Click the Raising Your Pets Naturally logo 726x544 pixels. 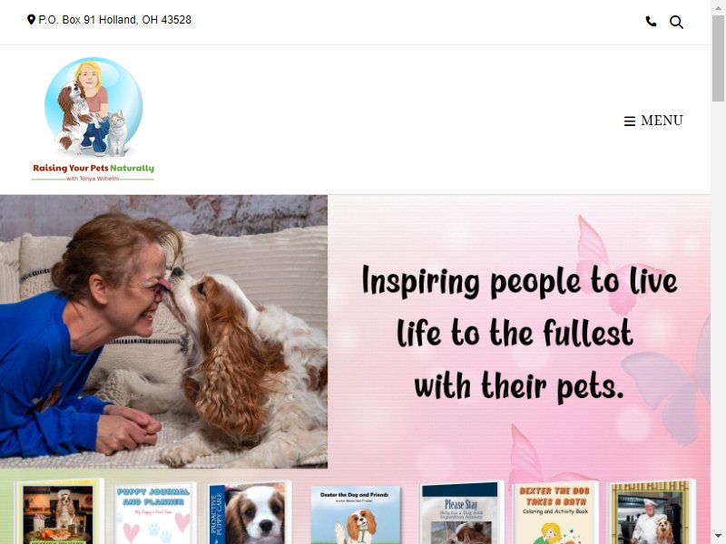(x=93, y=120)
